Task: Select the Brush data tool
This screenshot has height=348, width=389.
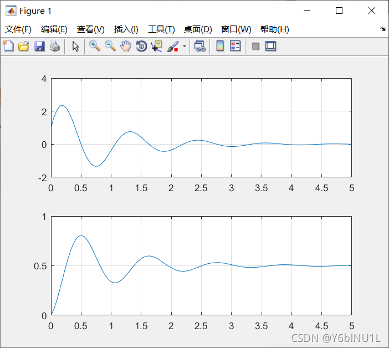Action: tap(173, 46)
